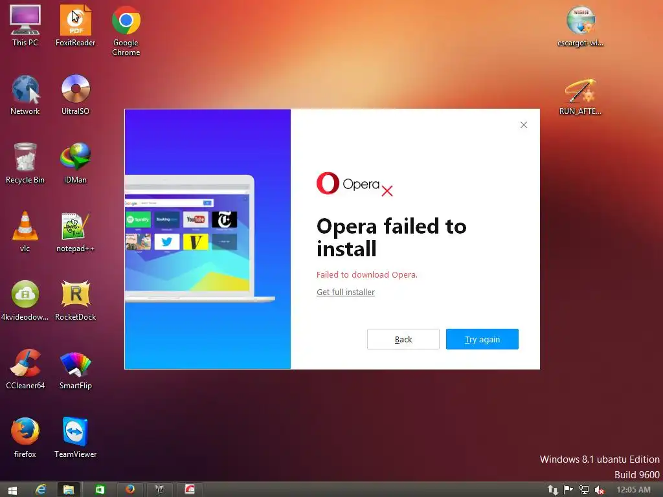The height and width of the screenshot is (497, 663).
Task: Open Action Center flag icon
Action: [x=568, y=490]
